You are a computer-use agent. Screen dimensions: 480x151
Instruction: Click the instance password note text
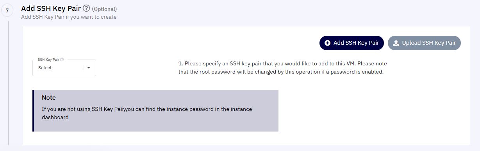point(147,113)
